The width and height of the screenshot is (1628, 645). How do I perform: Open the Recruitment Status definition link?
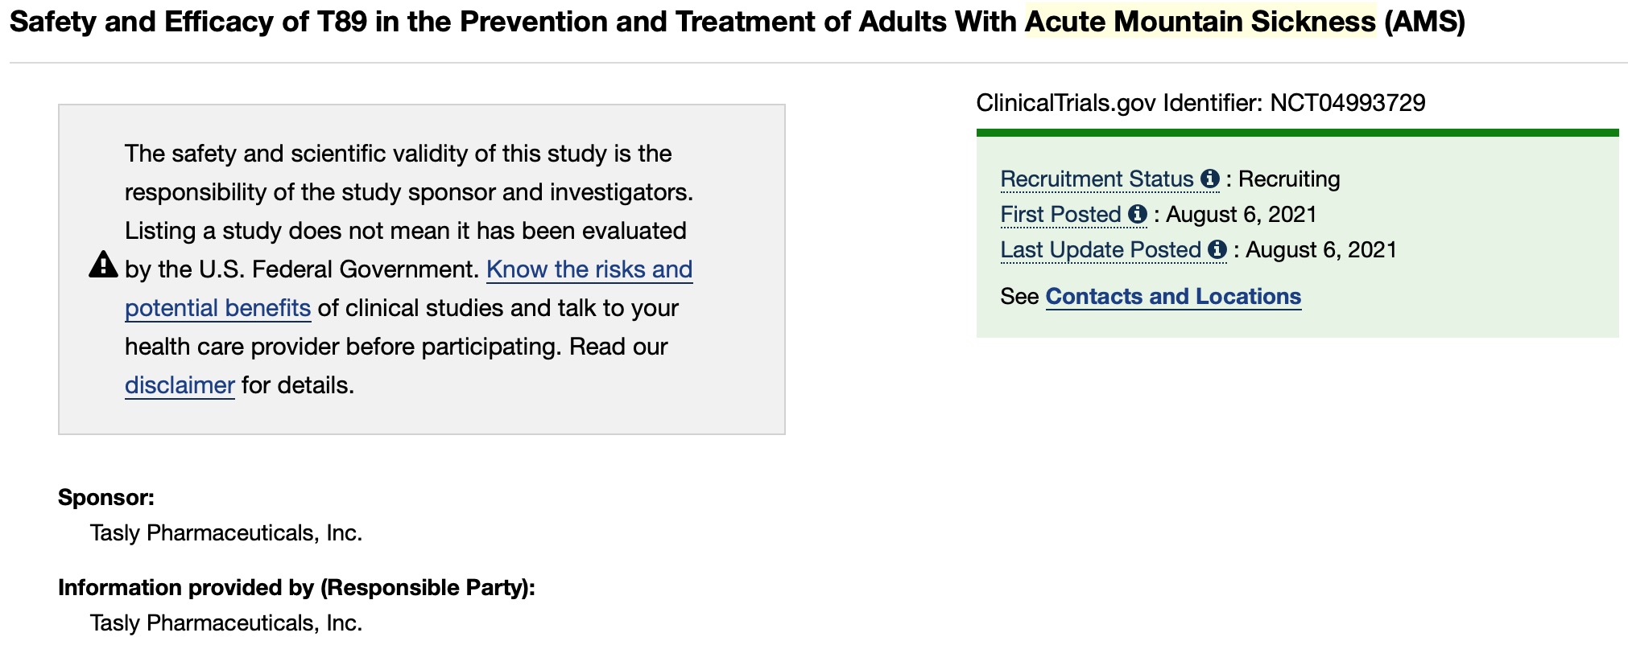(1097, 179)
